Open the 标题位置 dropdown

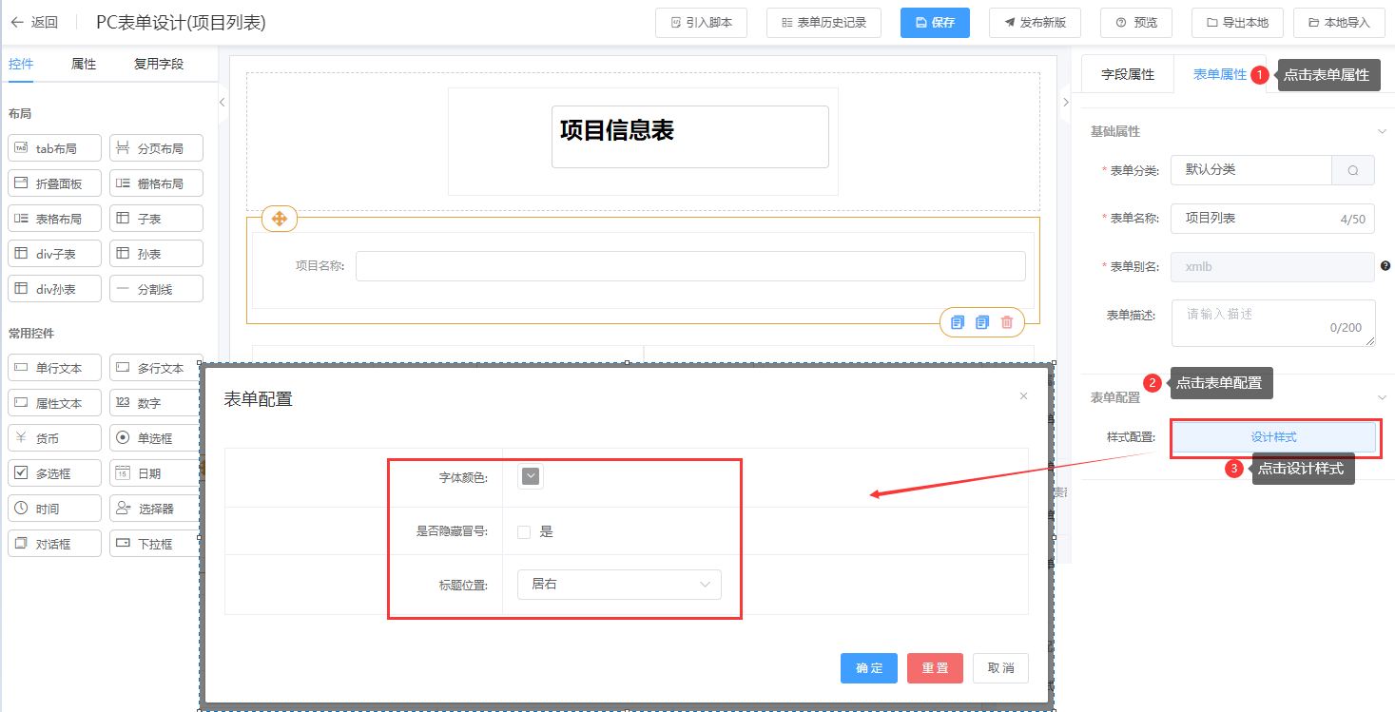pos(619,584)
